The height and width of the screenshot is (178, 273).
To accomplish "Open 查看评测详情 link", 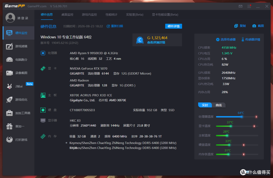I will pos(156,43).
